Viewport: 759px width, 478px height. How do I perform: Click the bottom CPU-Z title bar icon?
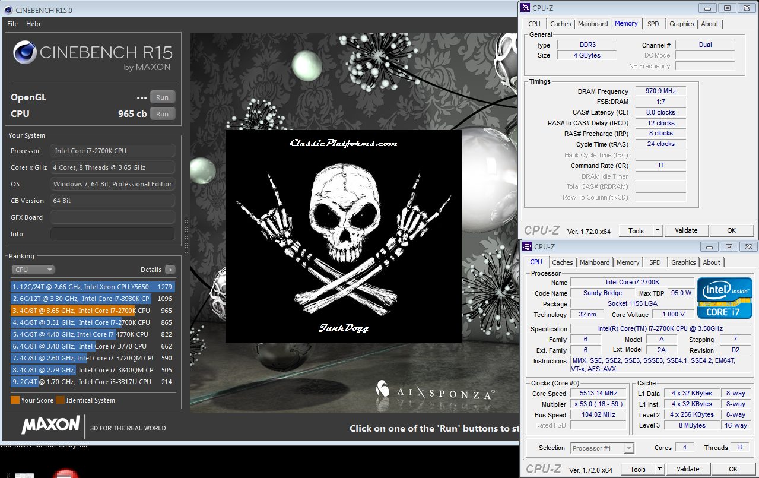[526, 246]
